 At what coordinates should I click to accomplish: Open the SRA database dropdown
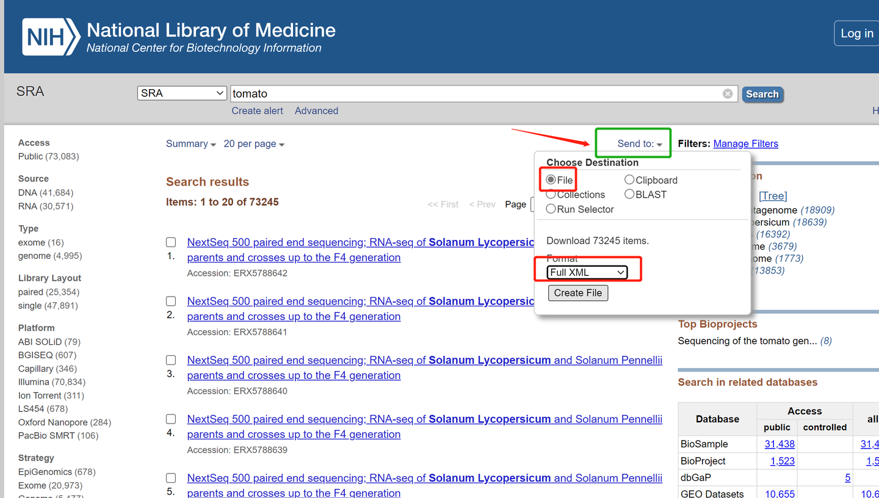(x=182, y=93)
